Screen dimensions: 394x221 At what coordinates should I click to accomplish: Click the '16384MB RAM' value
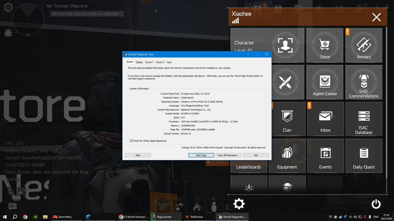coord(188,125)
